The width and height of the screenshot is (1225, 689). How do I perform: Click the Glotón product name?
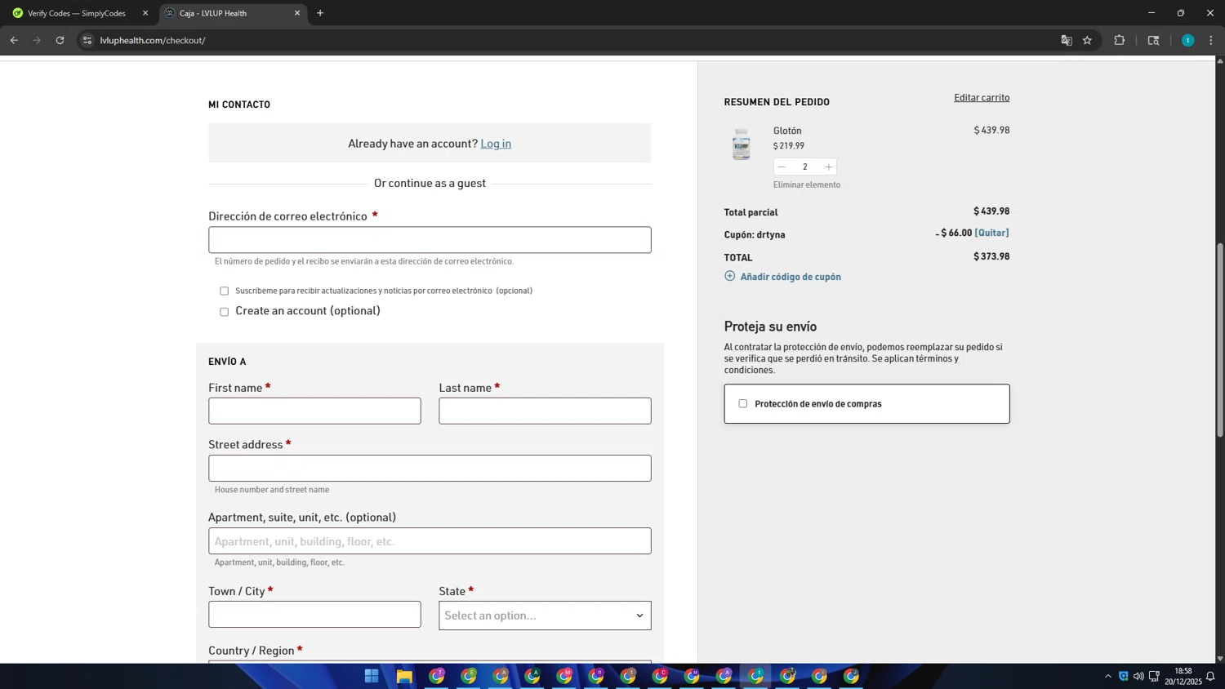787,131
